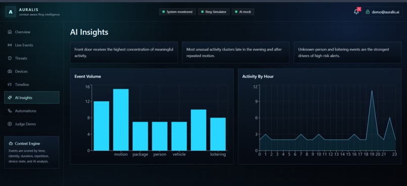Open the Threats section
This screenshot has height=186, width=407.
[x=32, y=58]
